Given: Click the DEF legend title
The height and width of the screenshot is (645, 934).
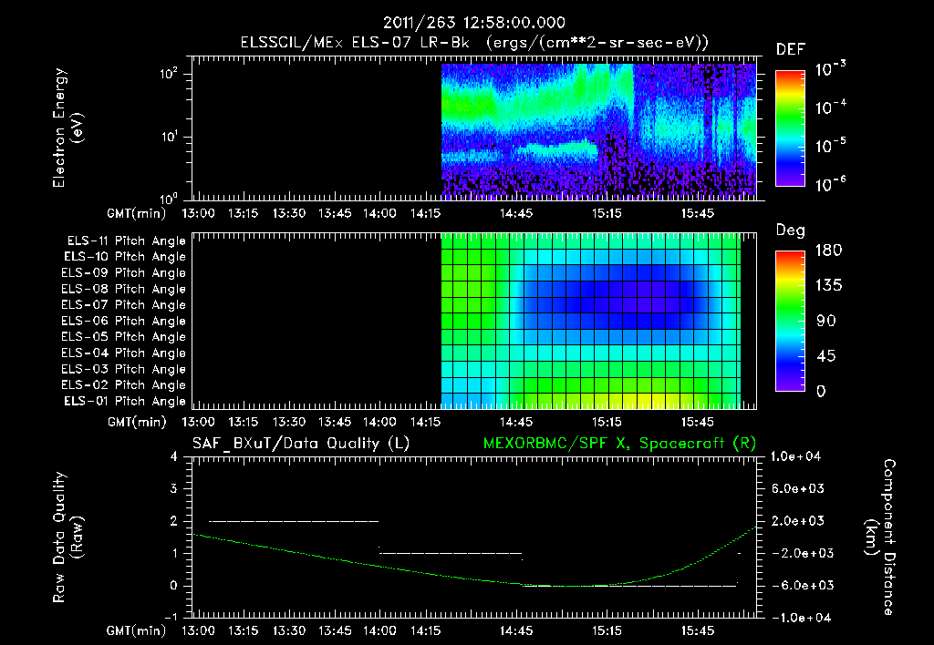Looking at the screenshot, I should 791,49.
